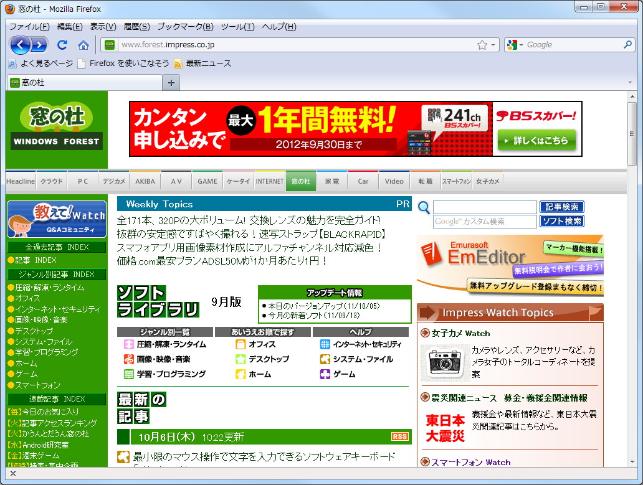Open the Firefox home icon

coord(84,44)
